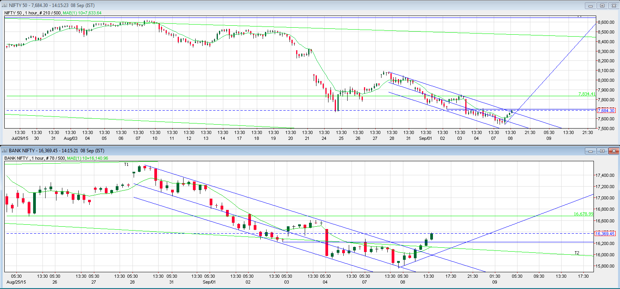Click the 01:30 time label on BANK NIFTY axis
620x289 pixels.
[495, 276]
